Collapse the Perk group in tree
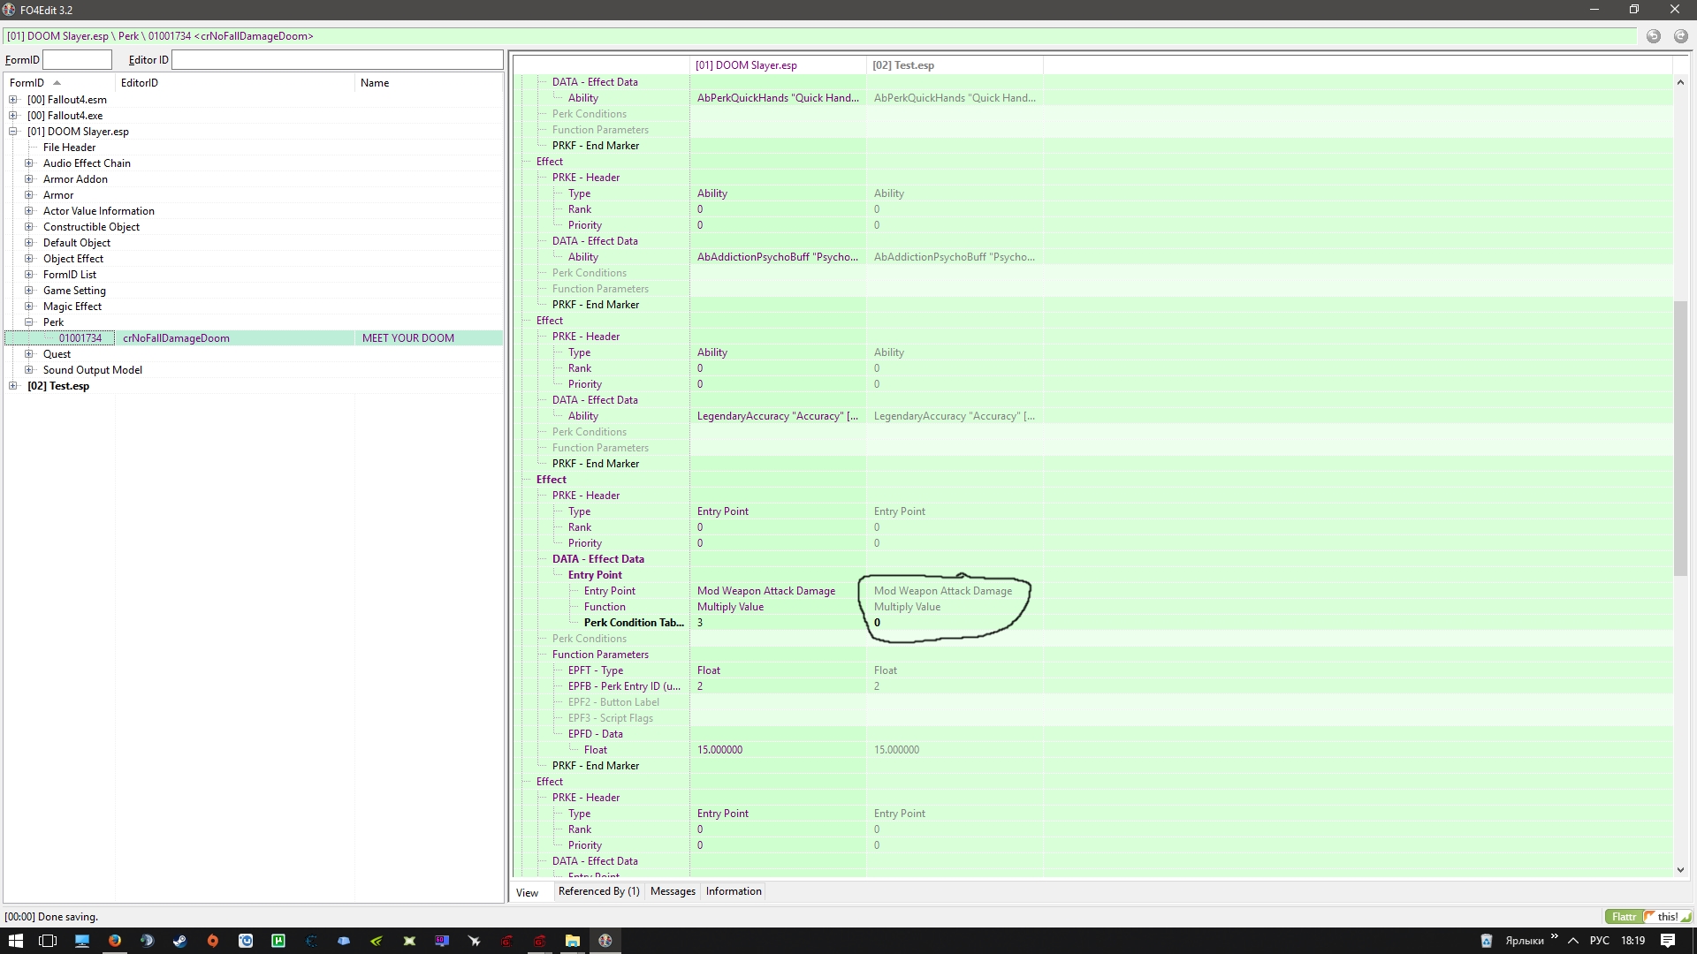This screenshot has height=954, width=1697. 29,322
